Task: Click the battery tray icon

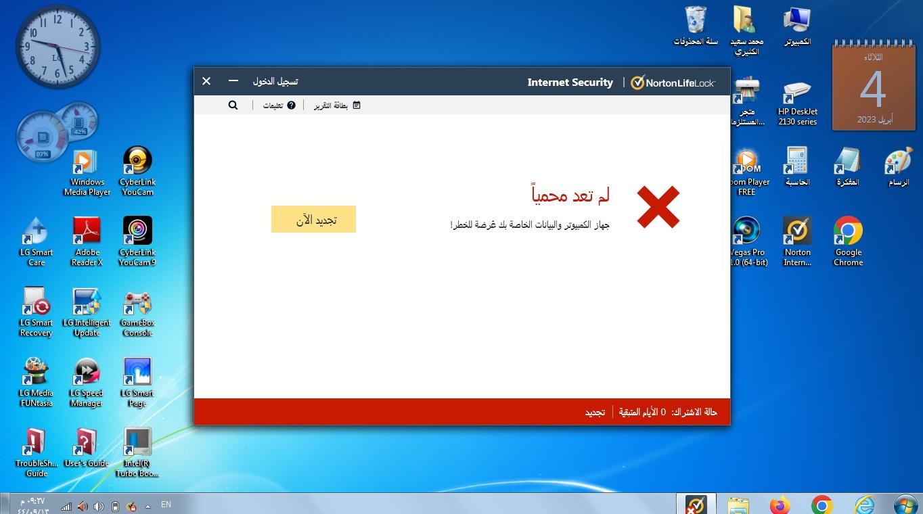Action: tap(115, 506)
